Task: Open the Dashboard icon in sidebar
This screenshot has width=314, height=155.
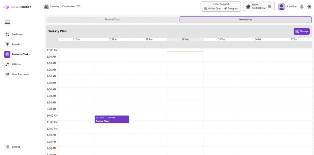Action: (x=7, y=34)
